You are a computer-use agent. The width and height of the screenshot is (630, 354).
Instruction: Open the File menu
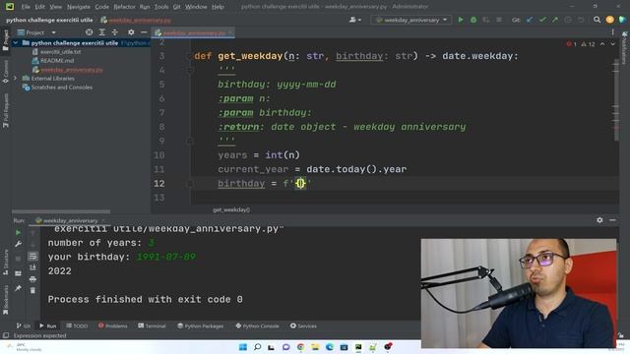pyautogui.click(x=26, y=7)
